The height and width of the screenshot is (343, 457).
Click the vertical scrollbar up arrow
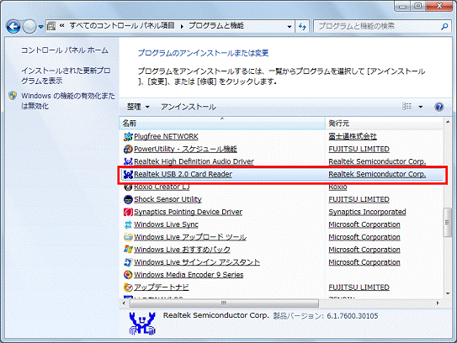(448, 122)
